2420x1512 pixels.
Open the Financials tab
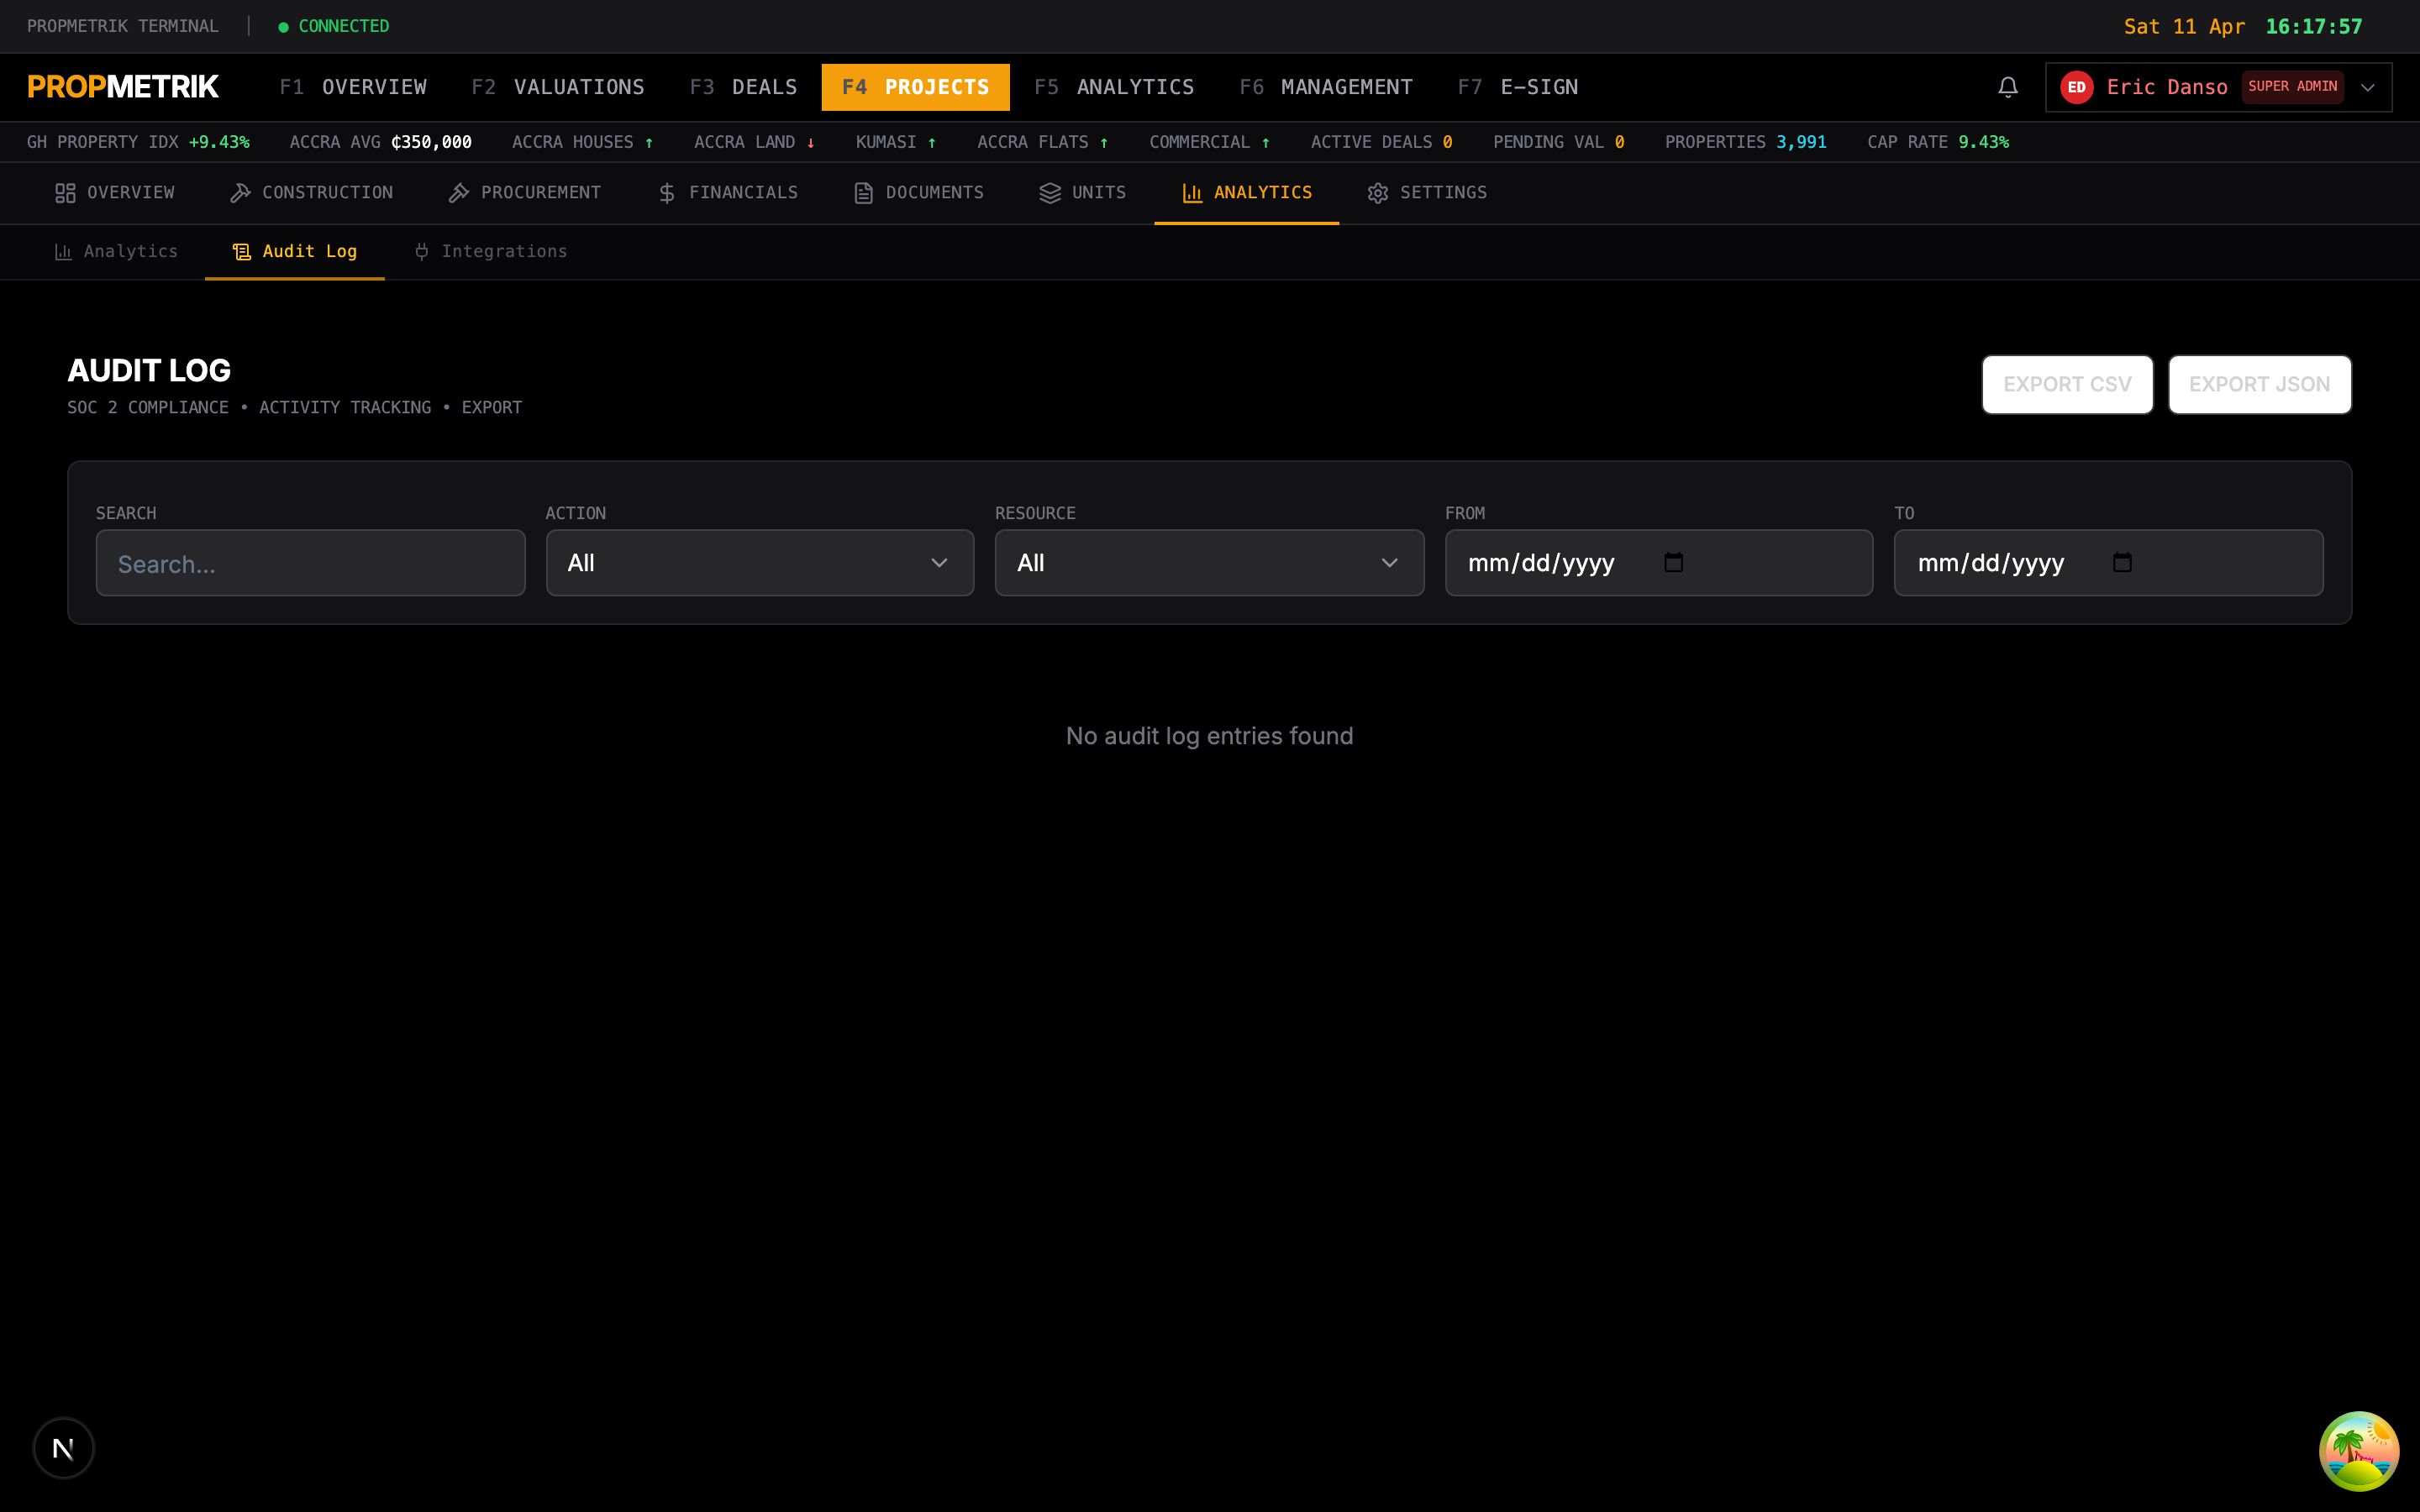point(728,193)
